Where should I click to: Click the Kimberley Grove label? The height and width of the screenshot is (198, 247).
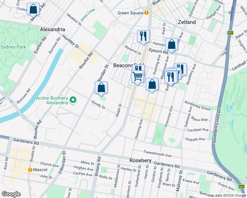point(197,106)
